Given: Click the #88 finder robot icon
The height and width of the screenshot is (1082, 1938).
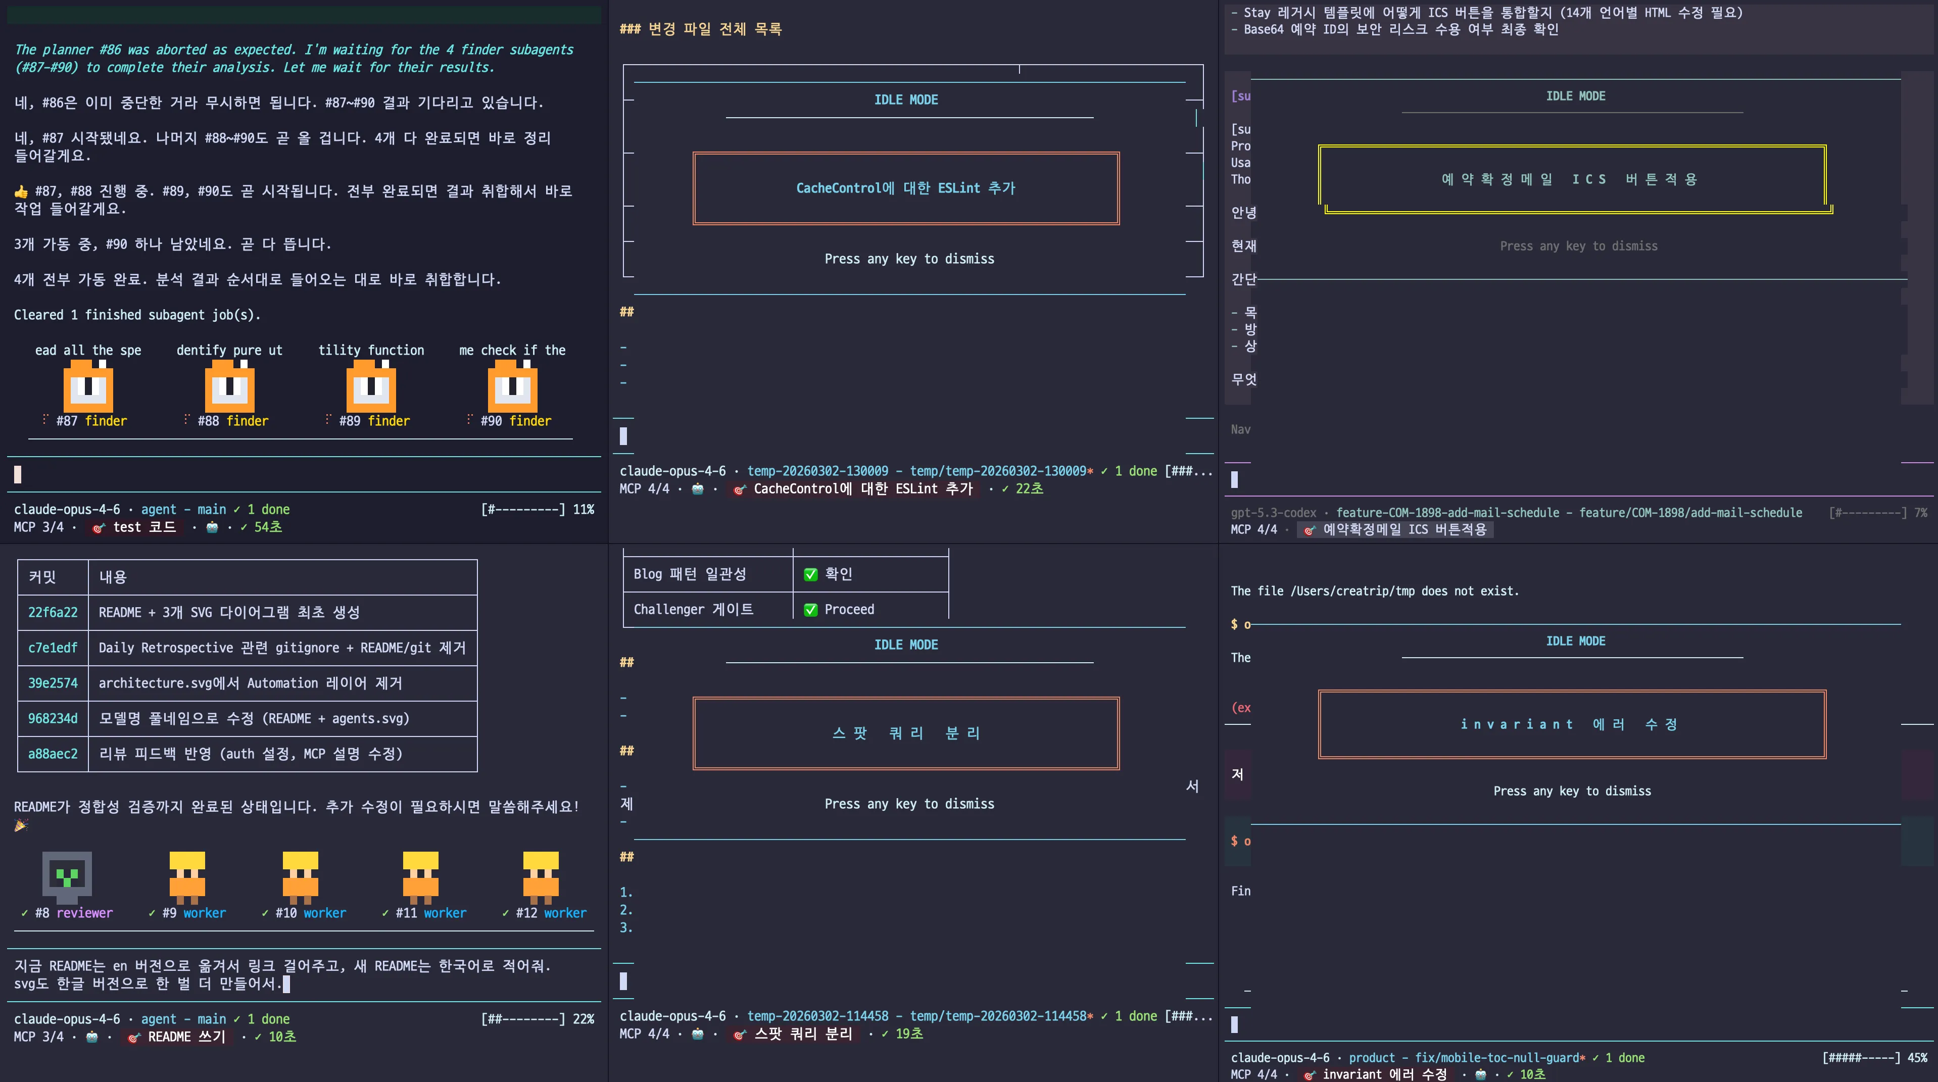Looking at the screenshot, I should click(229, 386).
